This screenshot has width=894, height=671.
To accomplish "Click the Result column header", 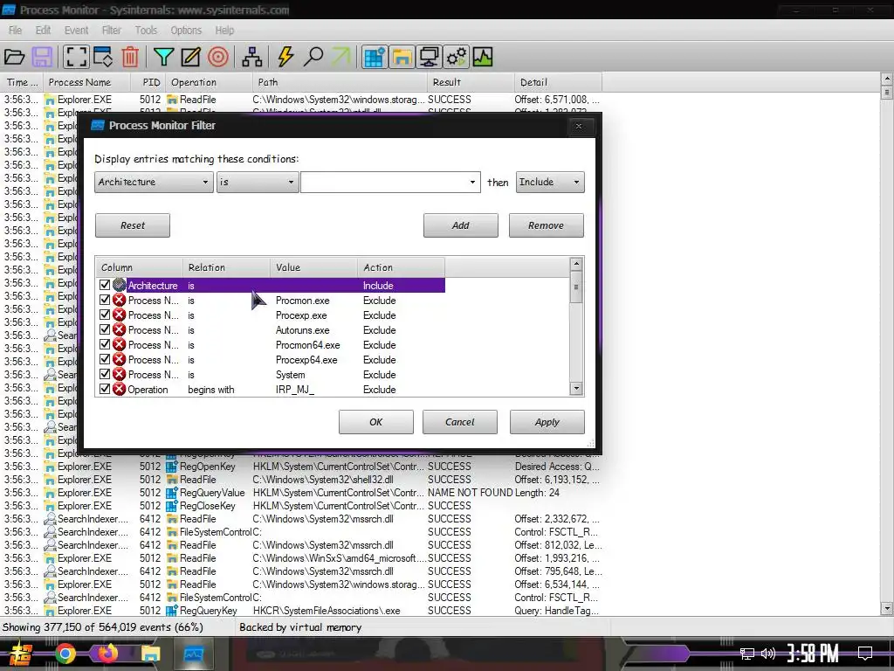I will click(x=471, y=82).
